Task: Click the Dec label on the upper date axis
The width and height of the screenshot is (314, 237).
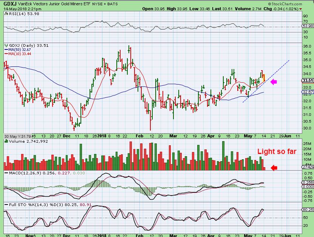Action: [x=67, y=136]
